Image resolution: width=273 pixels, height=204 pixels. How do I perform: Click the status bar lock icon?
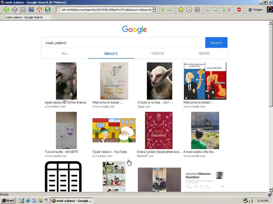(270, 194)
